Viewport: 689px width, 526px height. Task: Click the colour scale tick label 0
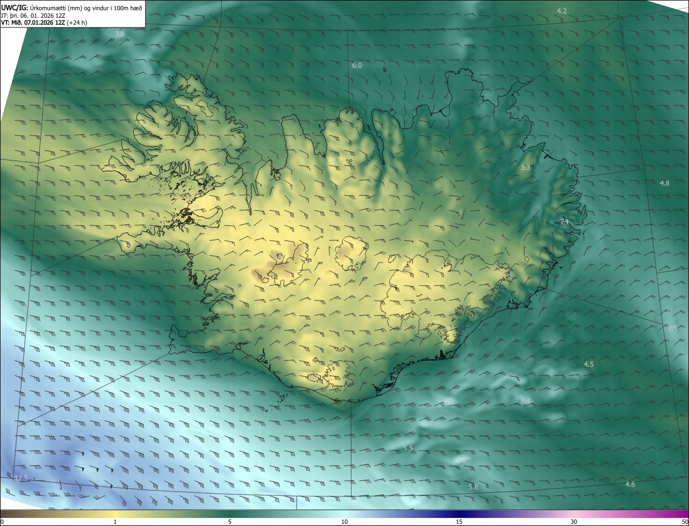(x=2, y=522)
